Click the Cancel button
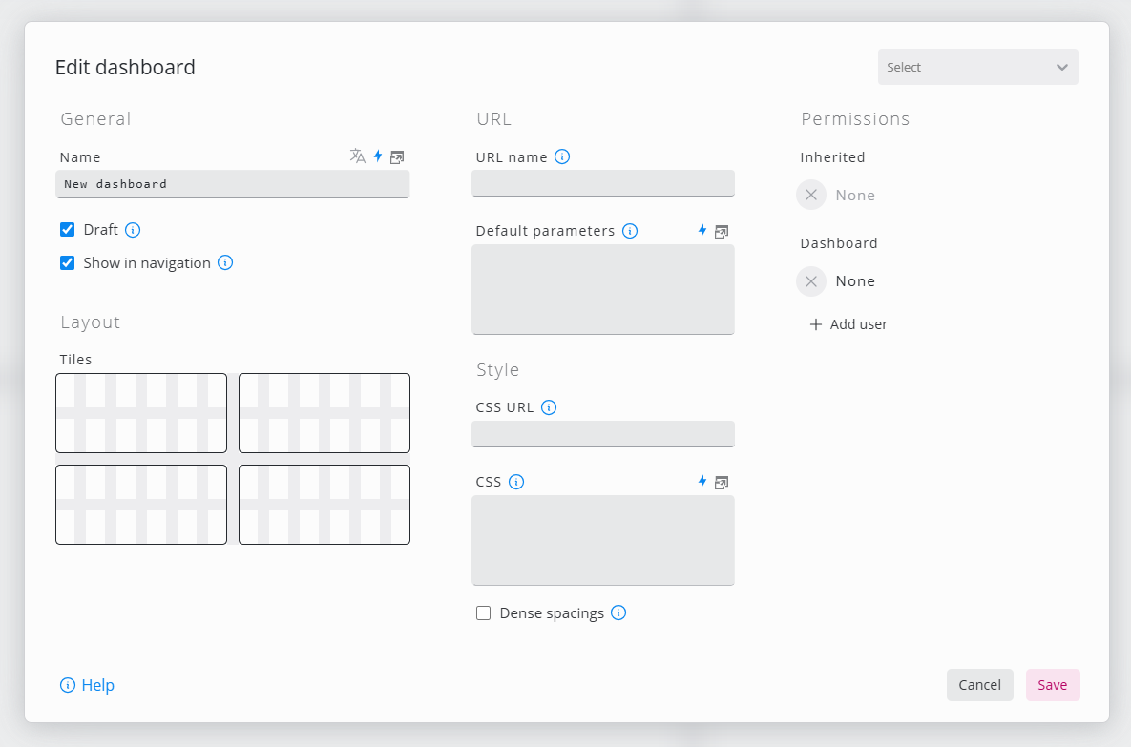 pyautogui.click(x=979, y=685)
